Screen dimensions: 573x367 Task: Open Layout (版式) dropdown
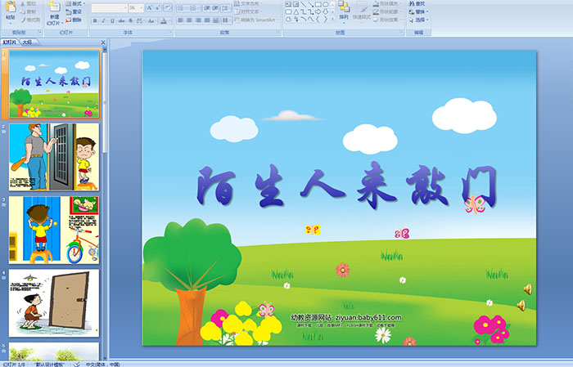click(75, 3)
